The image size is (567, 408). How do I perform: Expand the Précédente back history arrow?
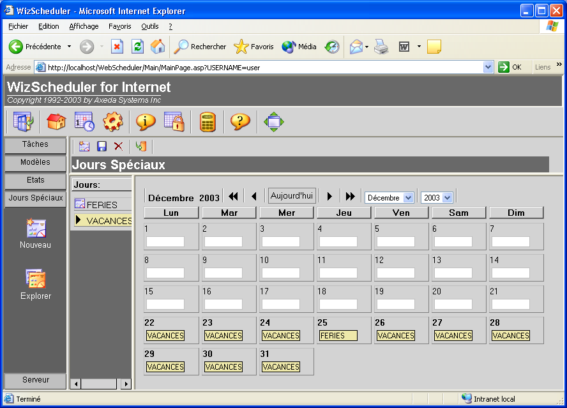pyautogui.click(x=69, y=47)
